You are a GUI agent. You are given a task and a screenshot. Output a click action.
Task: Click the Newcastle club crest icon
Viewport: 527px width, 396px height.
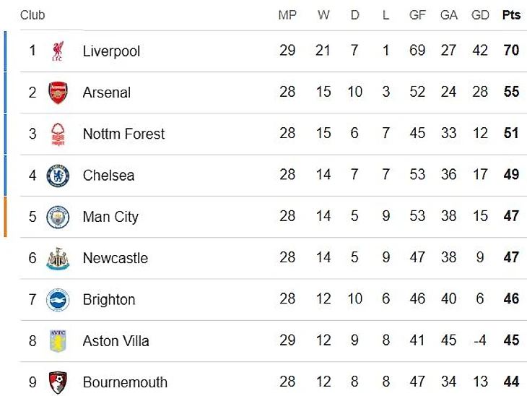(58, 258)
